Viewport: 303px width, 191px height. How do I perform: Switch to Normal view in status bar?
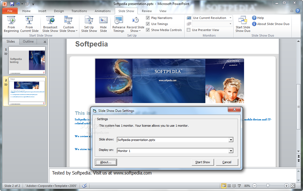[224, 186]
